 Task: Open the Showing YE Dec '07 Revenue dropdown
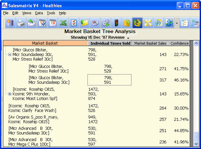coord(100,37)
